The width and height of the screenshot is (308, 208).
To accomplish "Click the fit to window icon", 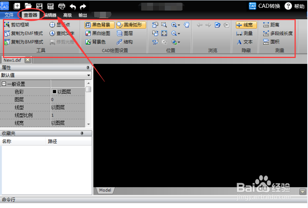I will (x=164, y=33).
